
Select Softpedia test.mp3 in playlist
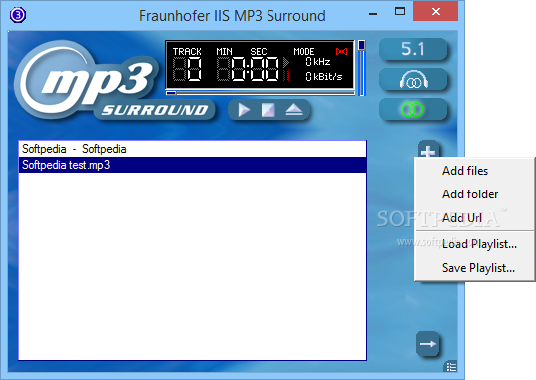193,165
